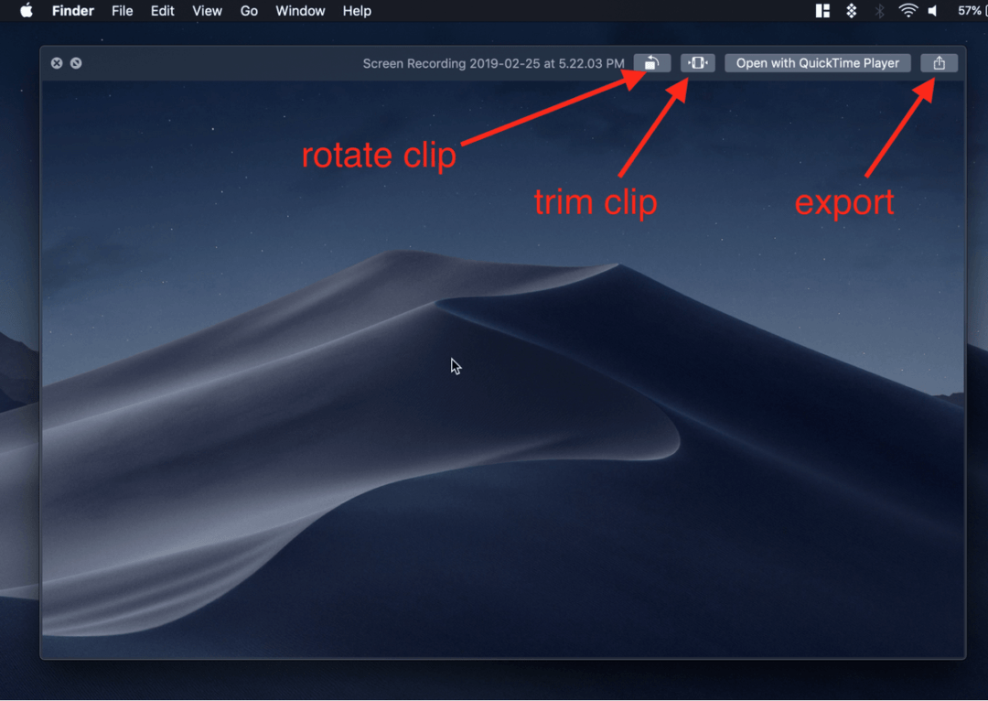
Task: Discard the screen recording
Action: (76, 63)
